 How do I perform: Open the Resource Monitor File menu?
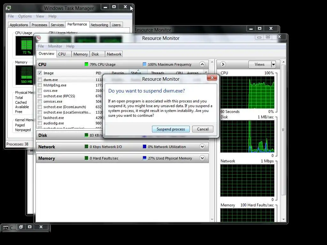click(41, 46)
